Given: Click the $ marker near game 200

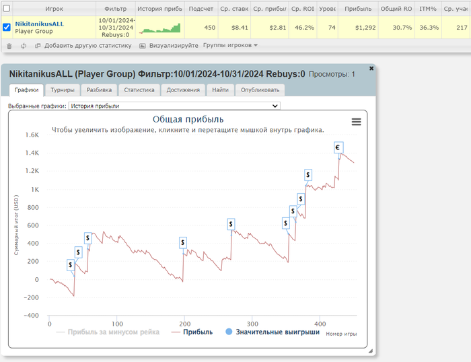Looking at the screenshot, I should (x=182, y=243).
